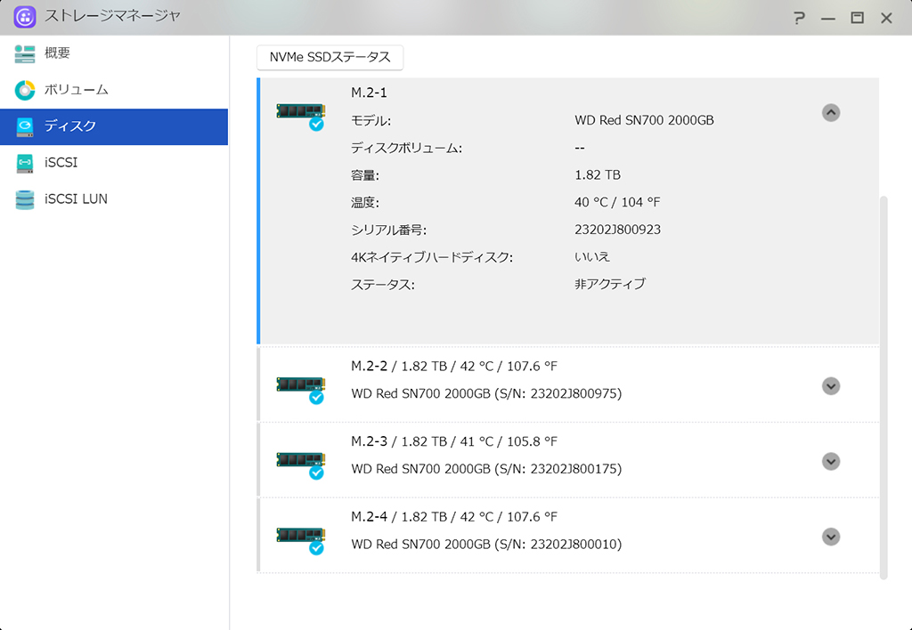This screenshot has width=912, height=630.
Task: Open the 概要 overview icon in sidebar
Action: pos(24,53)
